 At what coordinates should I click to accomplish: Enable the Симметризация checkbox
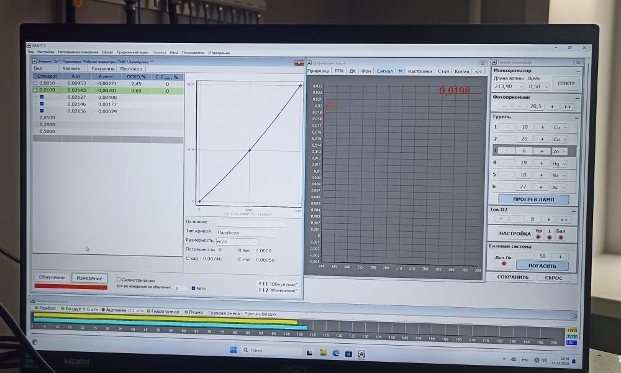[119, 280]
